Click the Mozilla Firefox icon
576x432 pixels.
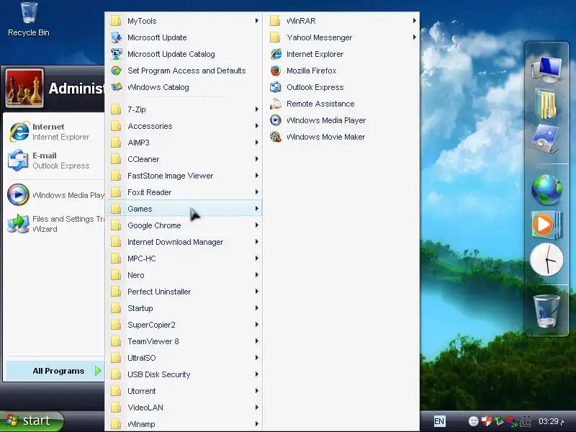[x=276, y=71]
